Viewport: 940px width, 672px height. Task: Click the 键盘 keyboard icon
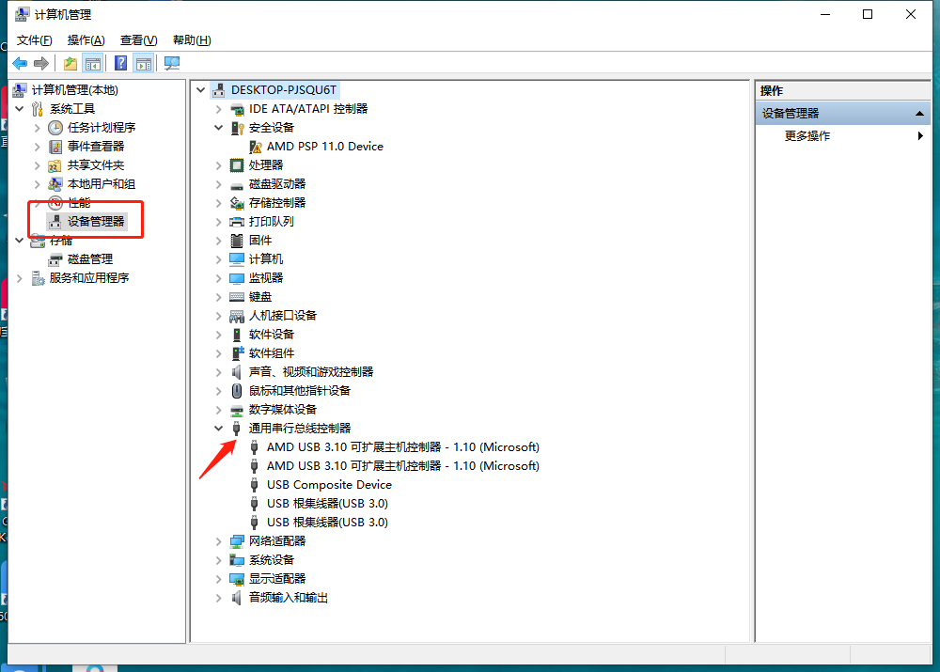point(237,297)
